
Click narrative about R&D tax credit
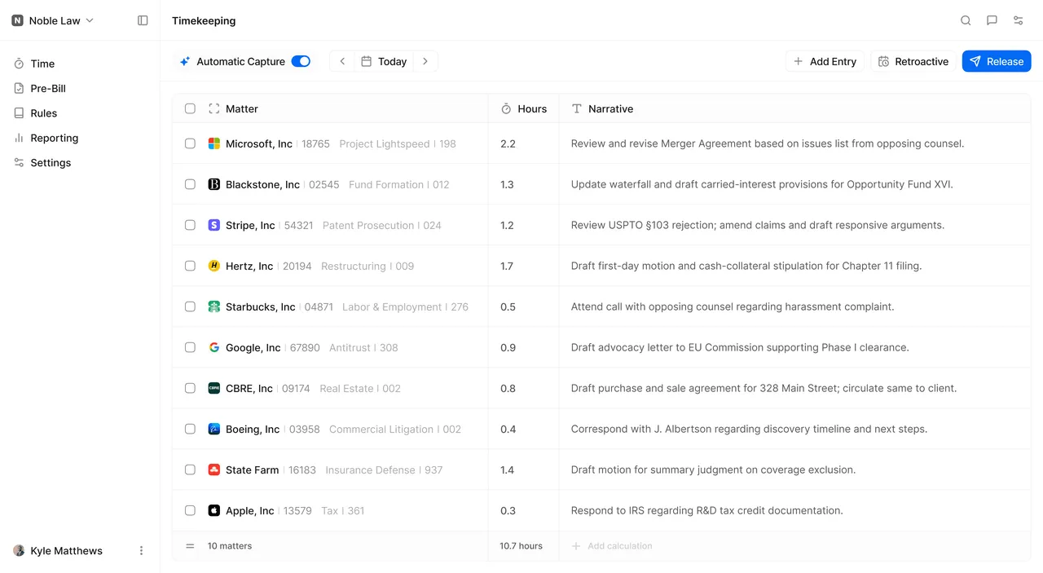(707, 510)
